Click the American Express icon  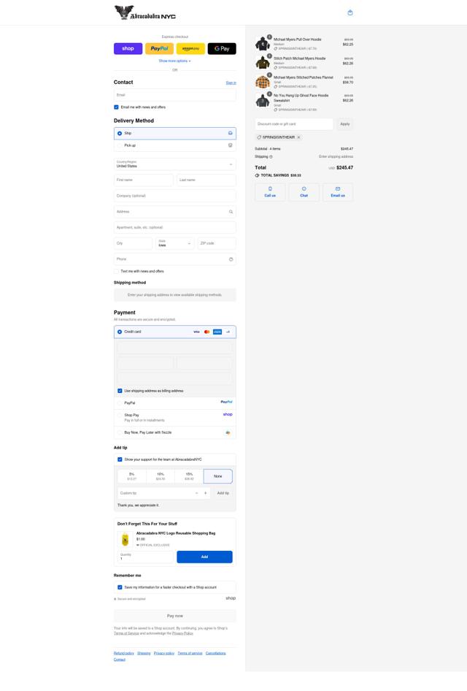point(217,332)
